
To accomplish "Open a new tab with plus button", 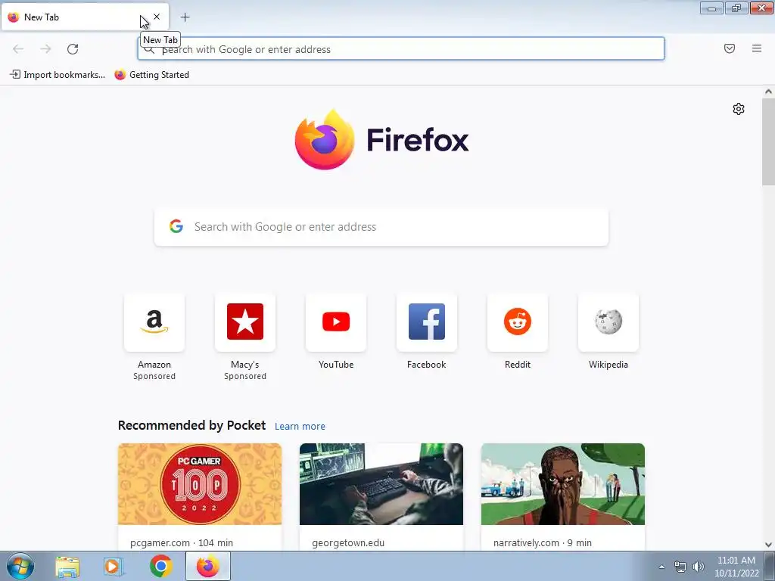I will tap(185, 17).
